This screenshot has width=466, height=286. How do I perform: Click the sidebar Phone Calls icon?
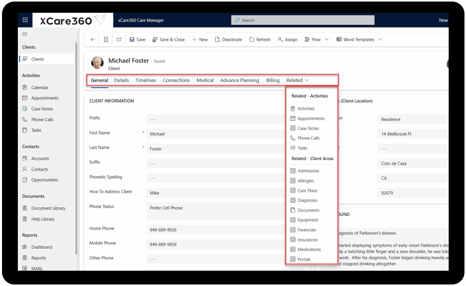[x=25, y=119]
